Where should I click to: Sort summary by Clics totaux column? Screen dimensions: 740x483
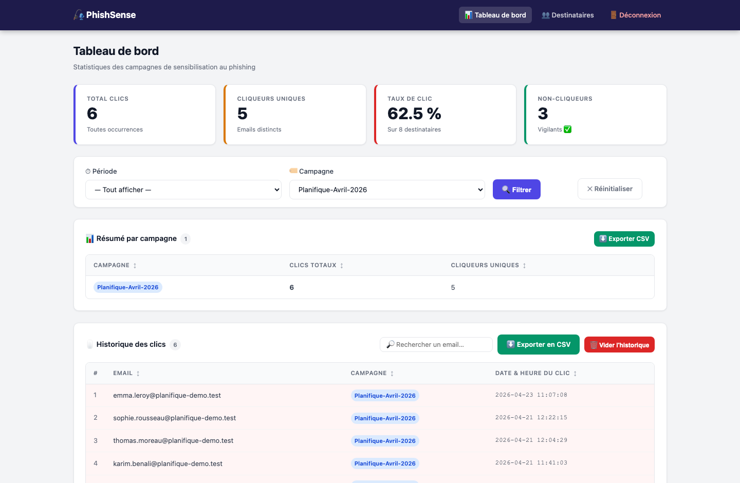coord(317,265)
